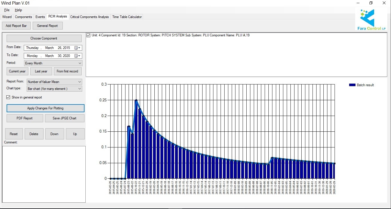Open the Help menu
The image size is (391, 209).
(18, 10)
